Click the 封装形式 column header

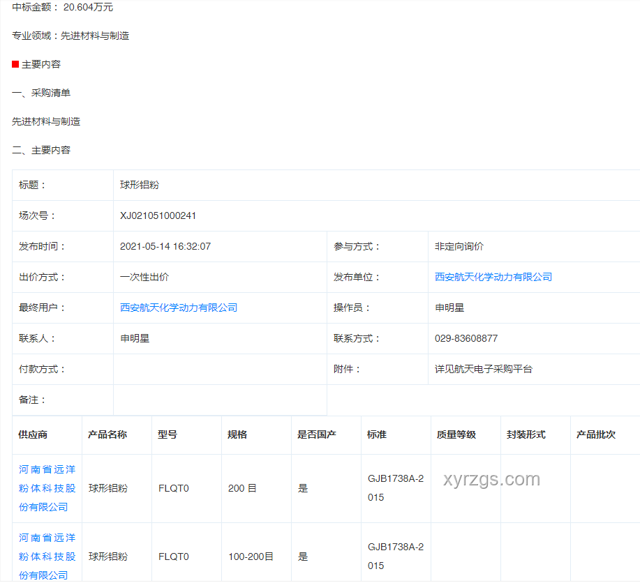526,434
